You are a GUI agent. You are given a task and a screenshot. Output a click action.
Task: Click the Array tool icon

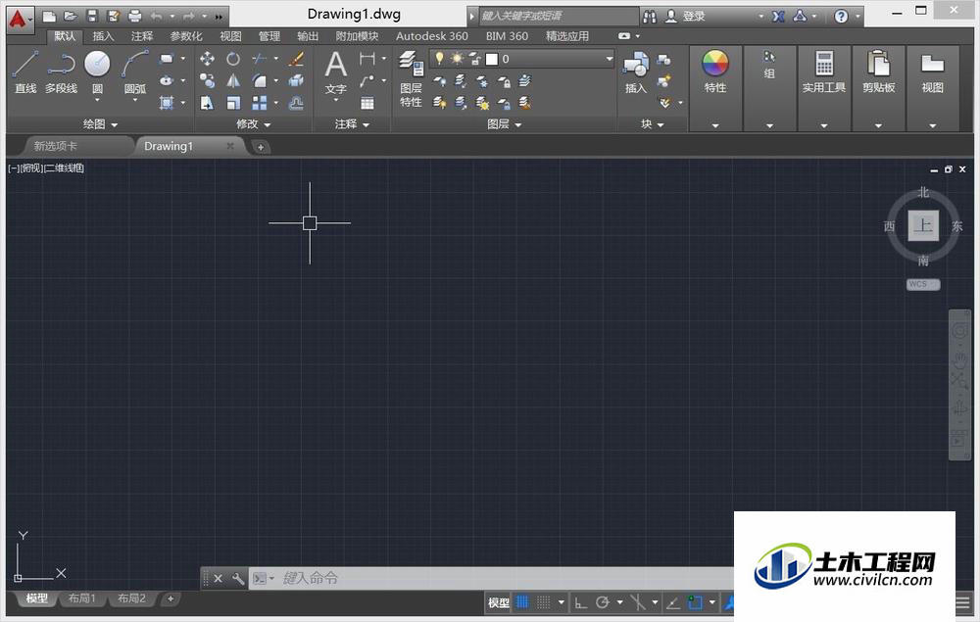[260, 103]
